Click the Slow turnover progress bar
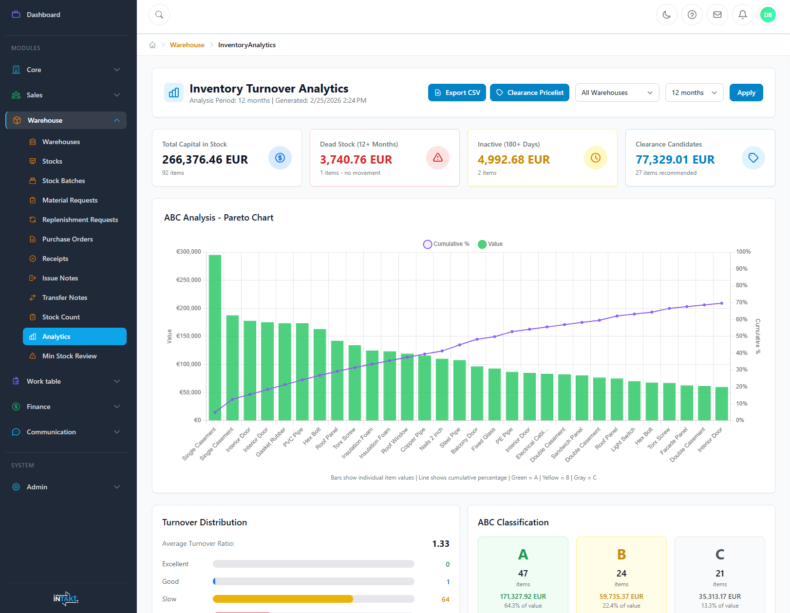Screen dimensions: 790x613 pyautogui.click(x=313, y=599)
